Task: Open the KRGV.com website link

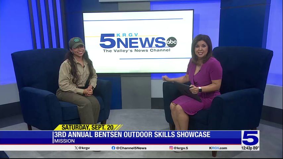Action: click(218, 148)
